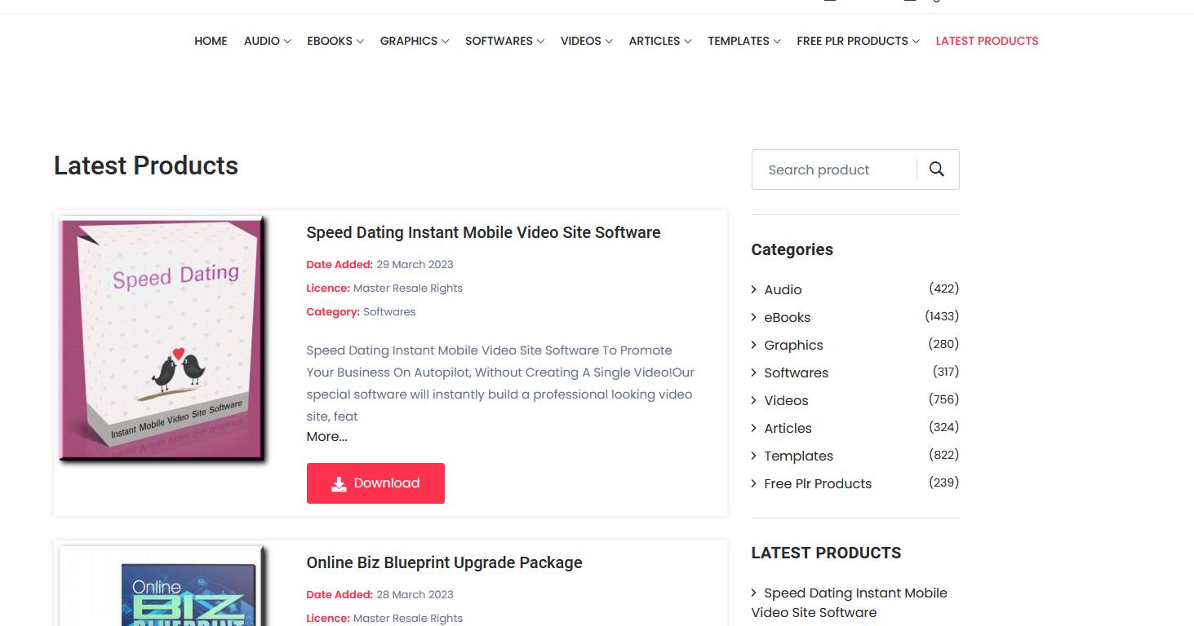Open Online Biz Blueprint Upgrade Package title
This screenshot has width=1194, height=626.
point(444,562)
